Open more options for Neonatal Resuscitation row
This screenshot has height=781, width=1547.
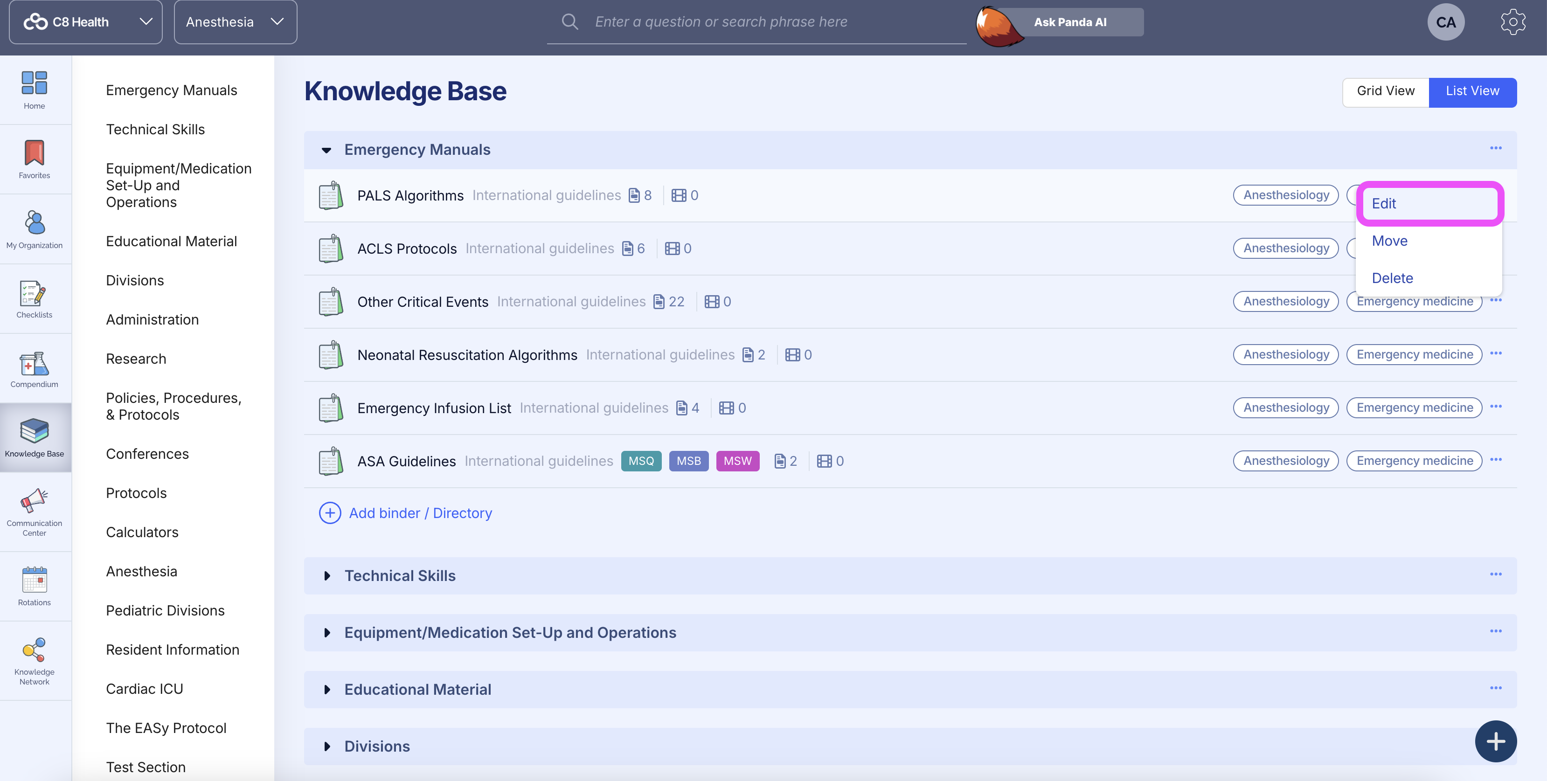(x=1495, y=353)
